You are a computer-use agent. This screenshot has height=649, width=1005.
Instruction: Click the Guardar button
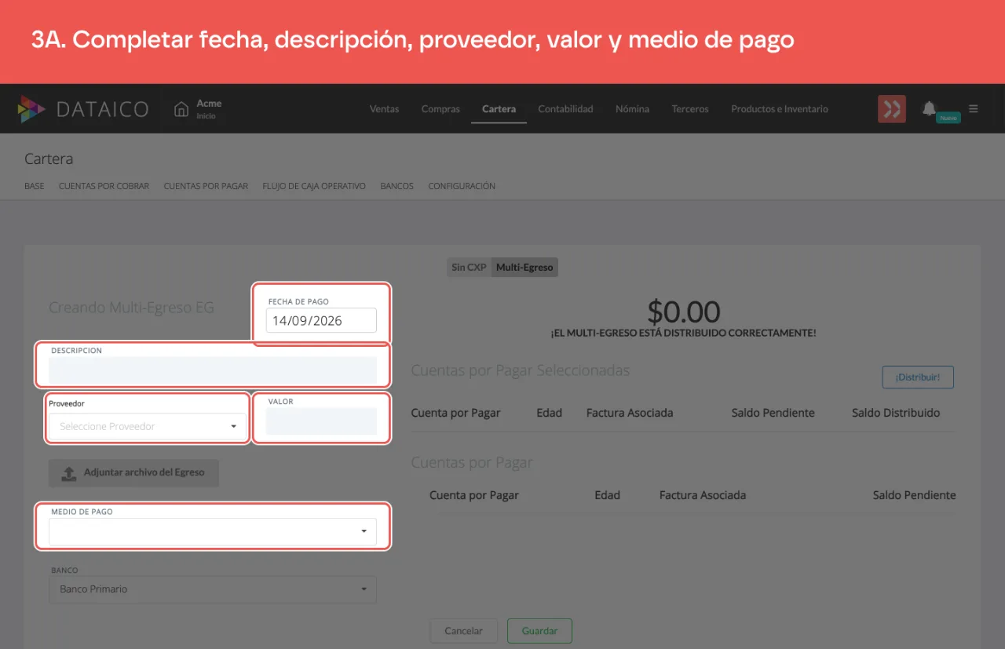539,631
